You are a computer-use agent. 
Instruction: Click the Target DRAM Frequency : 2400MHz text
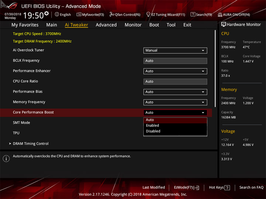[x=42, y=41]
